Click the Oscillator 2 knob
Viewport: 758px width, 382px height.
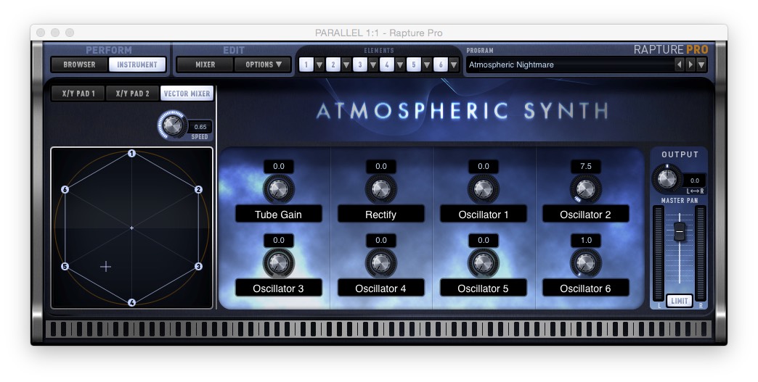(x=585, y=189)
